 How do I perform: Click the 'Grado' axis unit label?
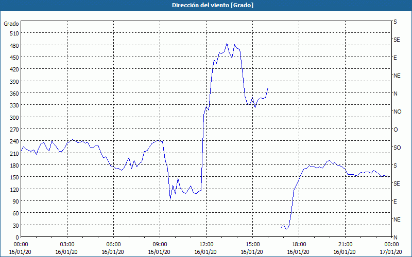(11, 24)
